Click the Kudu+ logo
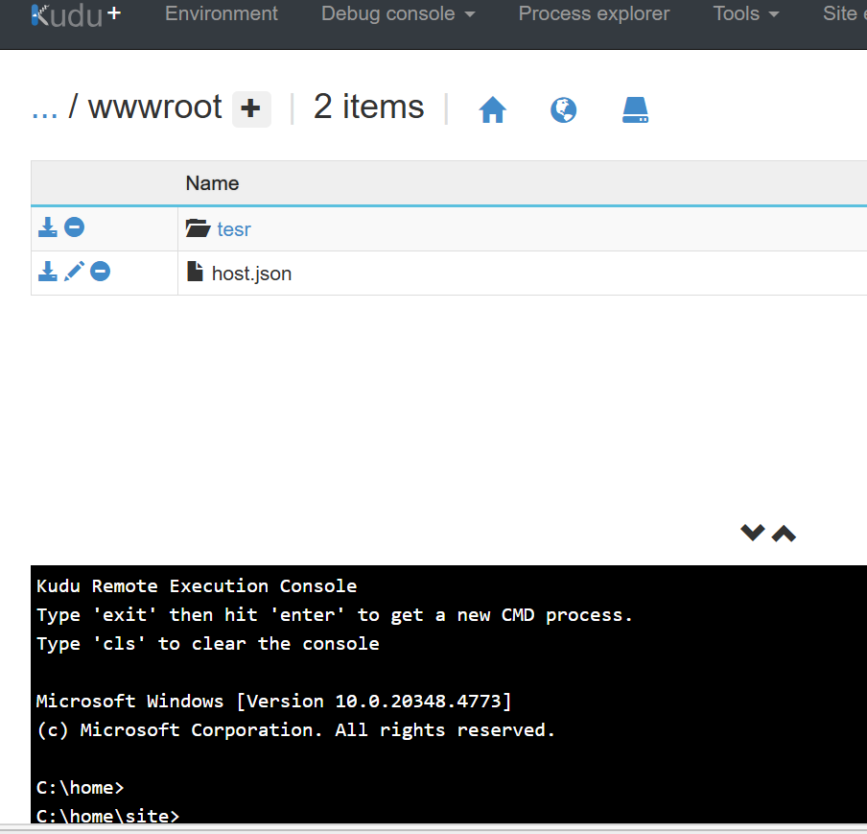The image size is (867, 834). pyautogui.click(x=76, y=14)
